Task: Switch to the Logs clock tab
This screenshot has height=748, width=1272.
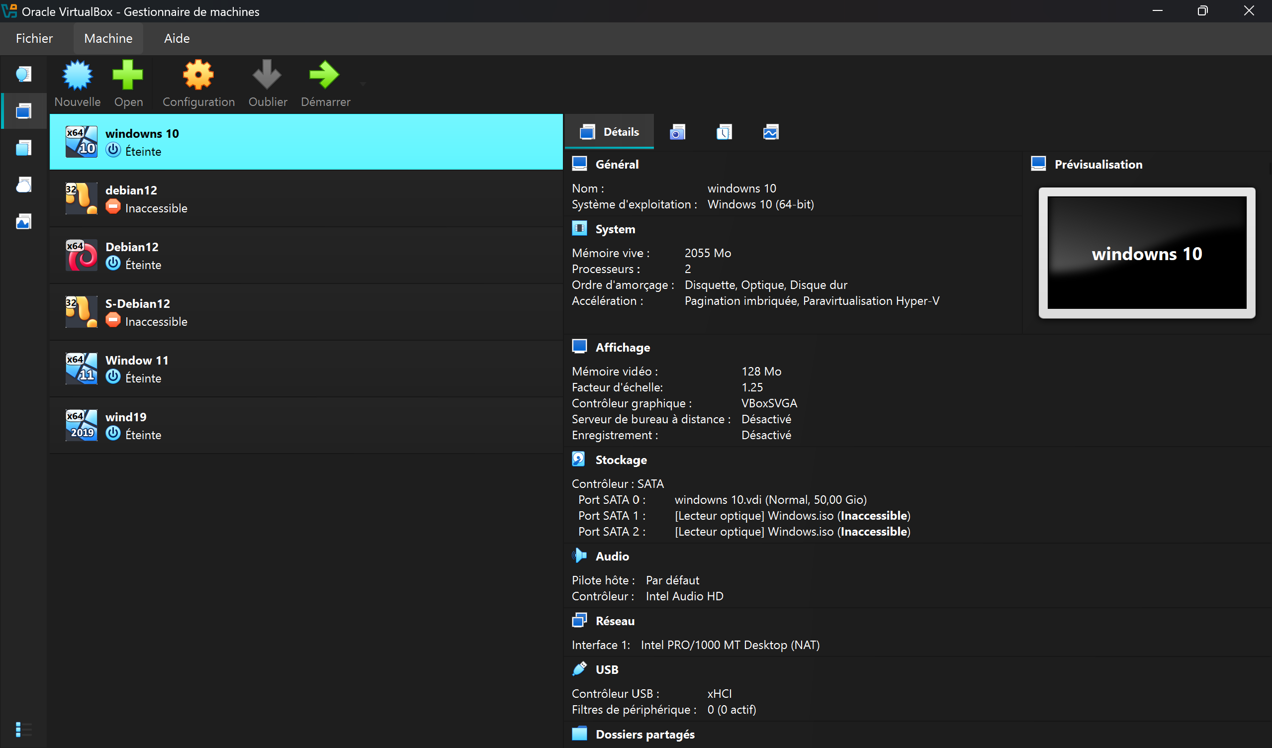Action: point(725,132)
